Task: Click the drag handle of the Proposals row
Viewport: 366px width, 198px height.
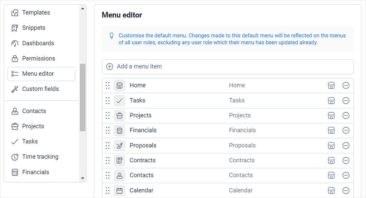Action: coord(108,146)
